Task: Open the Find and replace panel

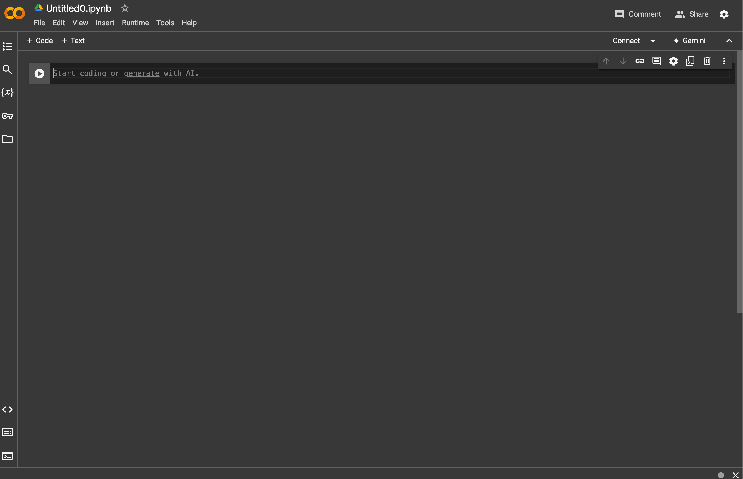Action: [7, 69]
